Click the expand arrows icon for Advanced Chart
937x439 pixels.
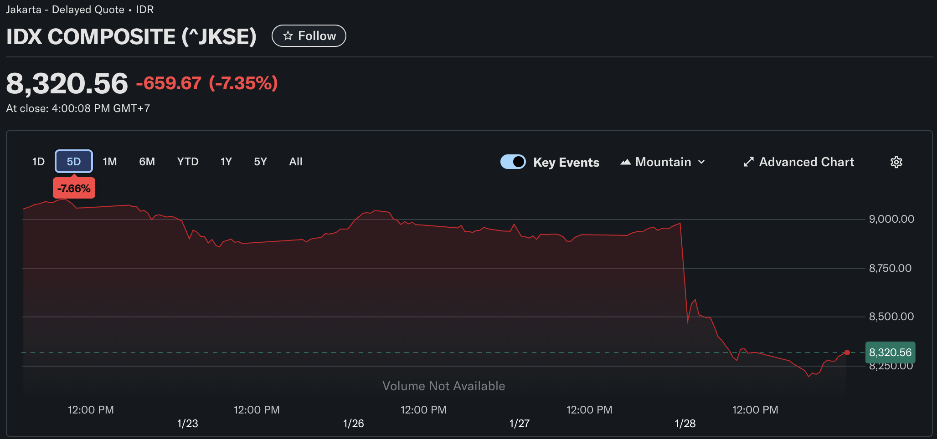[748, 162]
